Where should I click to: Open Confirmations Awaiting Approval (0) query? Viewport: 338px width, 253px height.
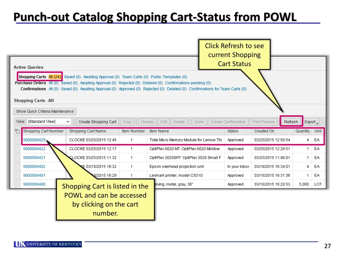coord(98,89)
